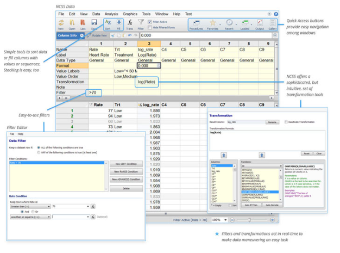Select the ANY of the following conditions radio

pyautogui.click(x=38, y=153)
